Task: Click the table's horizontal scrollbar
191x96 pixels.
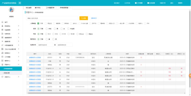Action: (79, 93)
